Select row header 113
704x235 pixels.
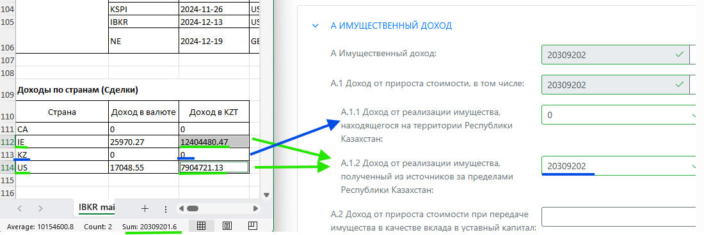8,155
